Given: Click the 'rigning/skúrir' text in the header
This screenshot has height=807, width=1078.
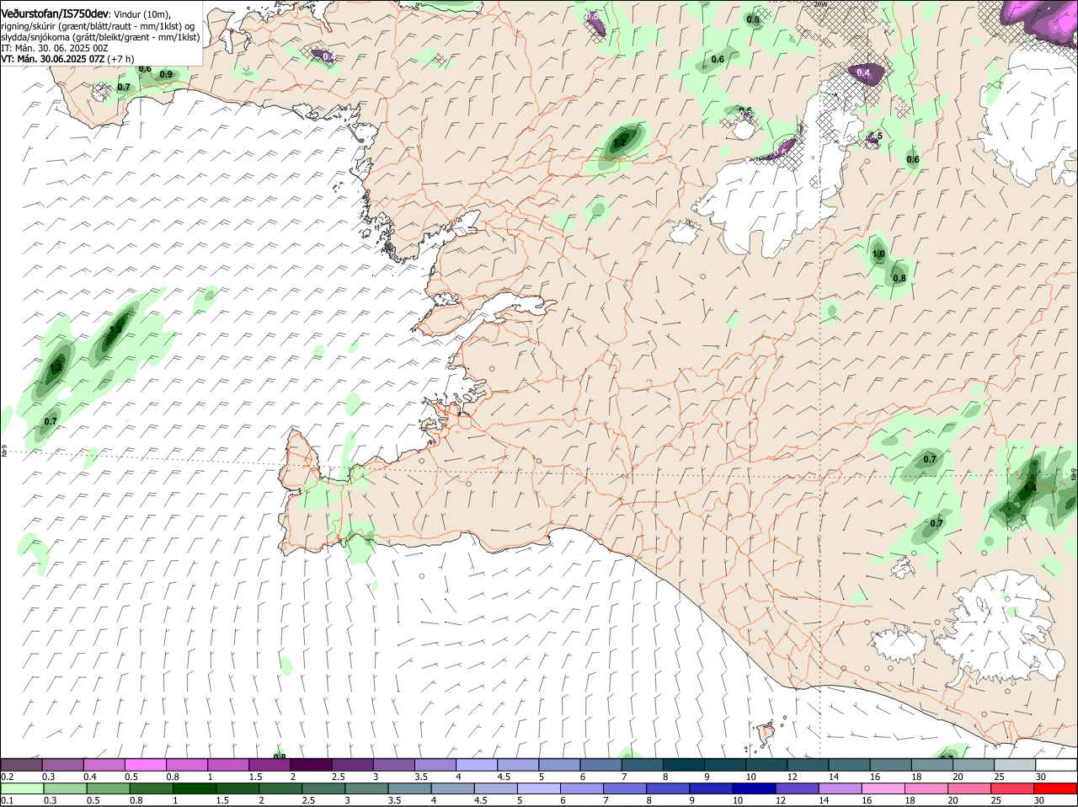Looking at the screenshot, I should 28,26.
